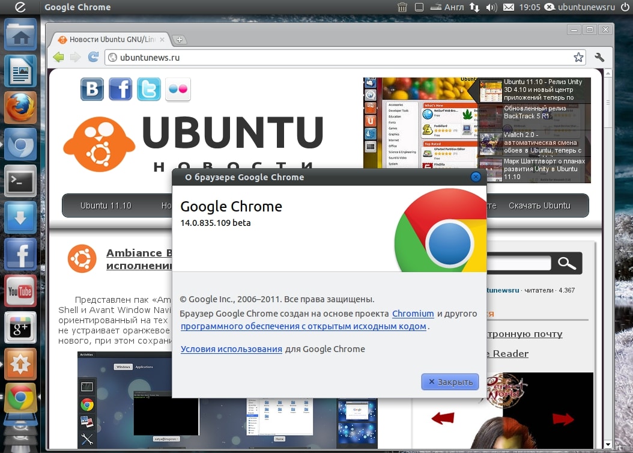Click the Ubuntu logo beside the article title

(82, 258)
